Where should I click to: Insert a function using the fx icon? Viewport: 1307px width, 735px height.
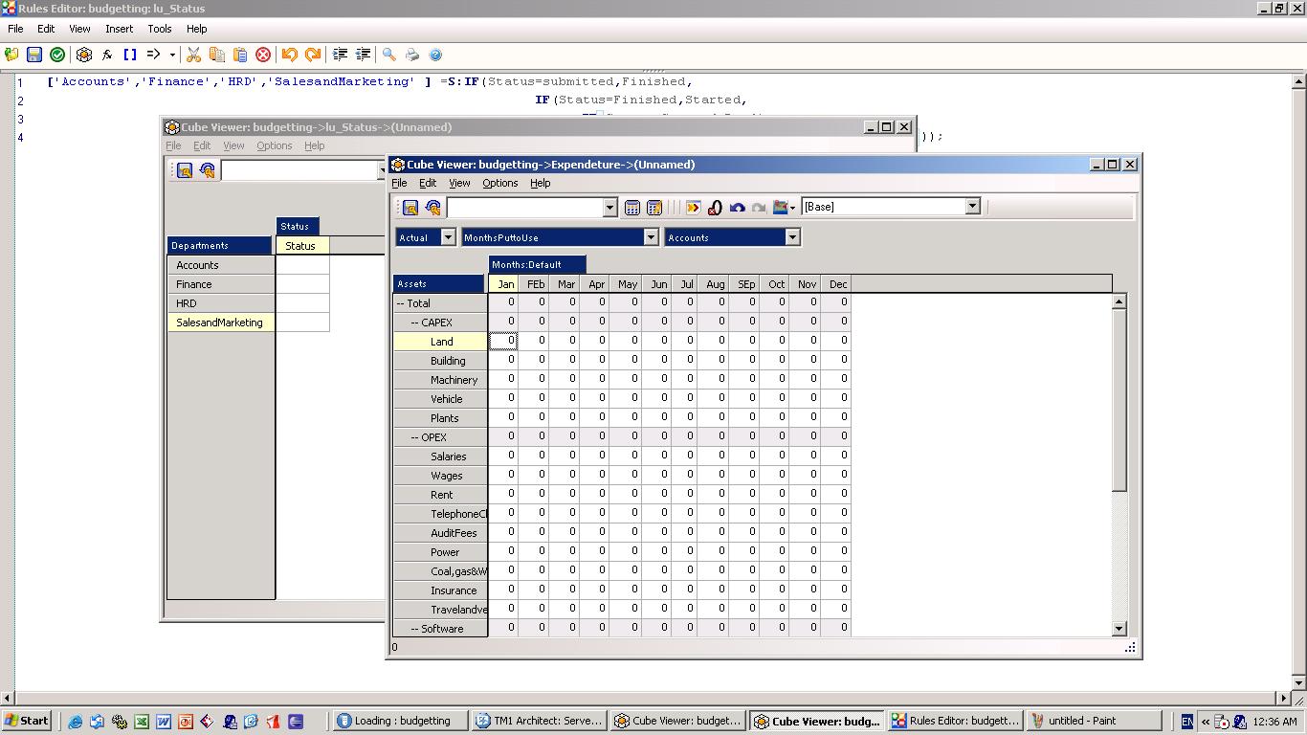point(107,55)
